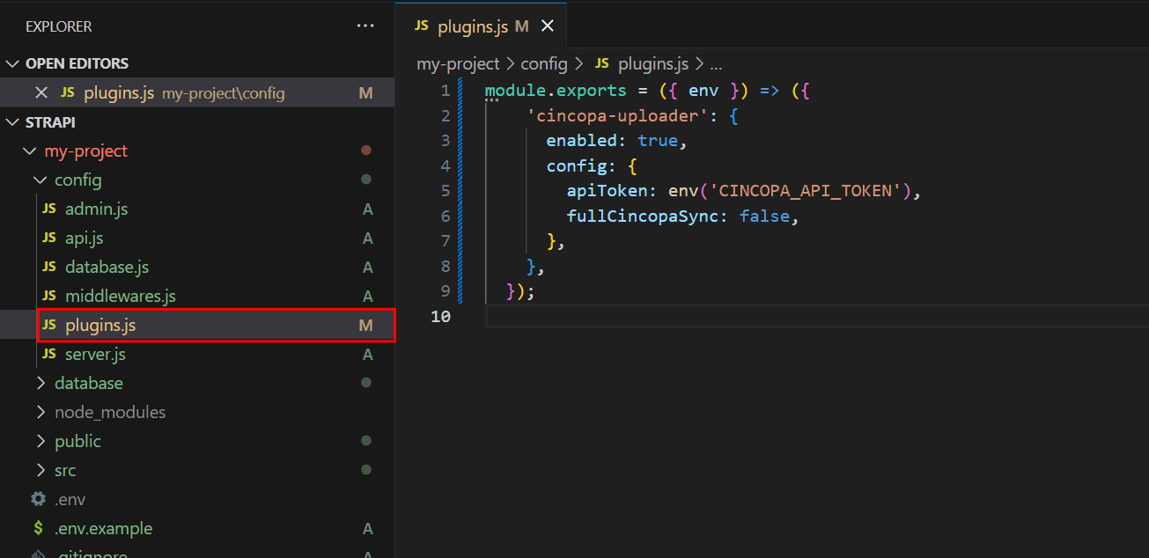Open api.js from the file tree

(85, 238)
